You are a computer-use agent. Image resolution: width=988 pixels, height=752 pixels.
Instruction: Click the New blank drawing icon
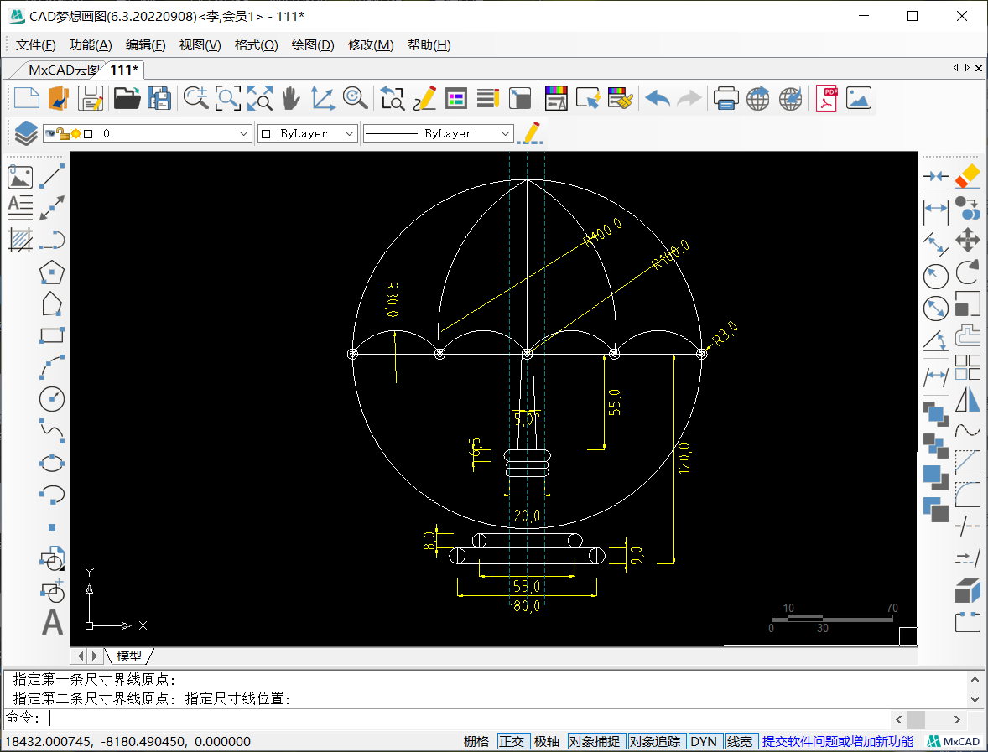(27, 99)
